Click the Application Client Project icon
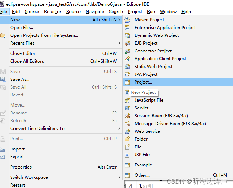The image size is (233, 188). [127, 59]
